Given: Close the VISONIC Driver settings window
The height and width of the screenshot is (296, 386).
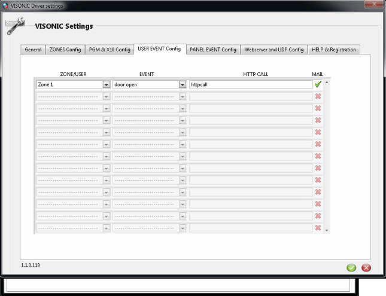Looking at the screenshot, I should click(x=374, y=4).
